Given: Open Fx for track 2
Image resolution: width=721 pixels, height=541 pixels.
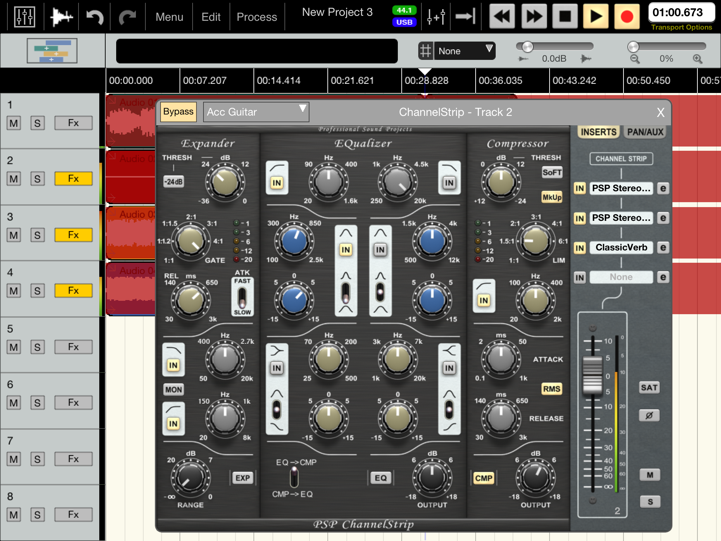Looking at the screenshot, I should (73, 179).
